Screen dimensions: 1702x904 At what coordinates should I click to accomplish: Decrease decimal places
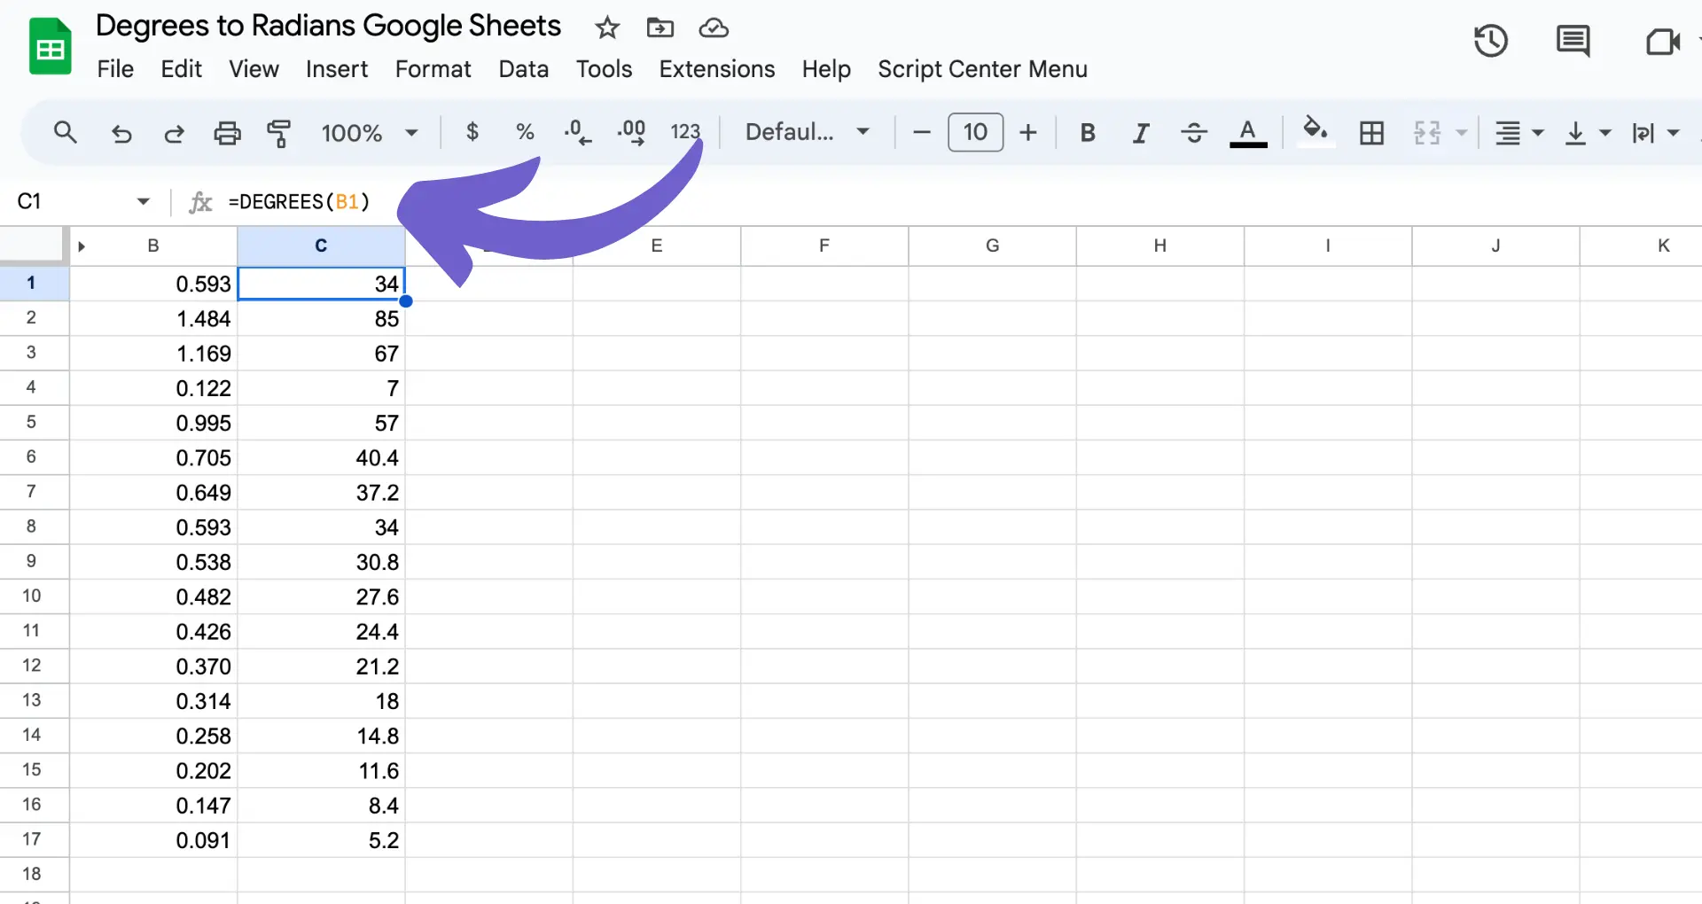point(577,132)
